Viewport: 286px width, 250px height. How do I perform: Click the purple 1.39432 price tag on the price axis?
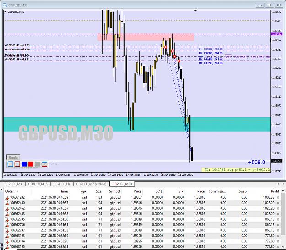pos(277,34)
